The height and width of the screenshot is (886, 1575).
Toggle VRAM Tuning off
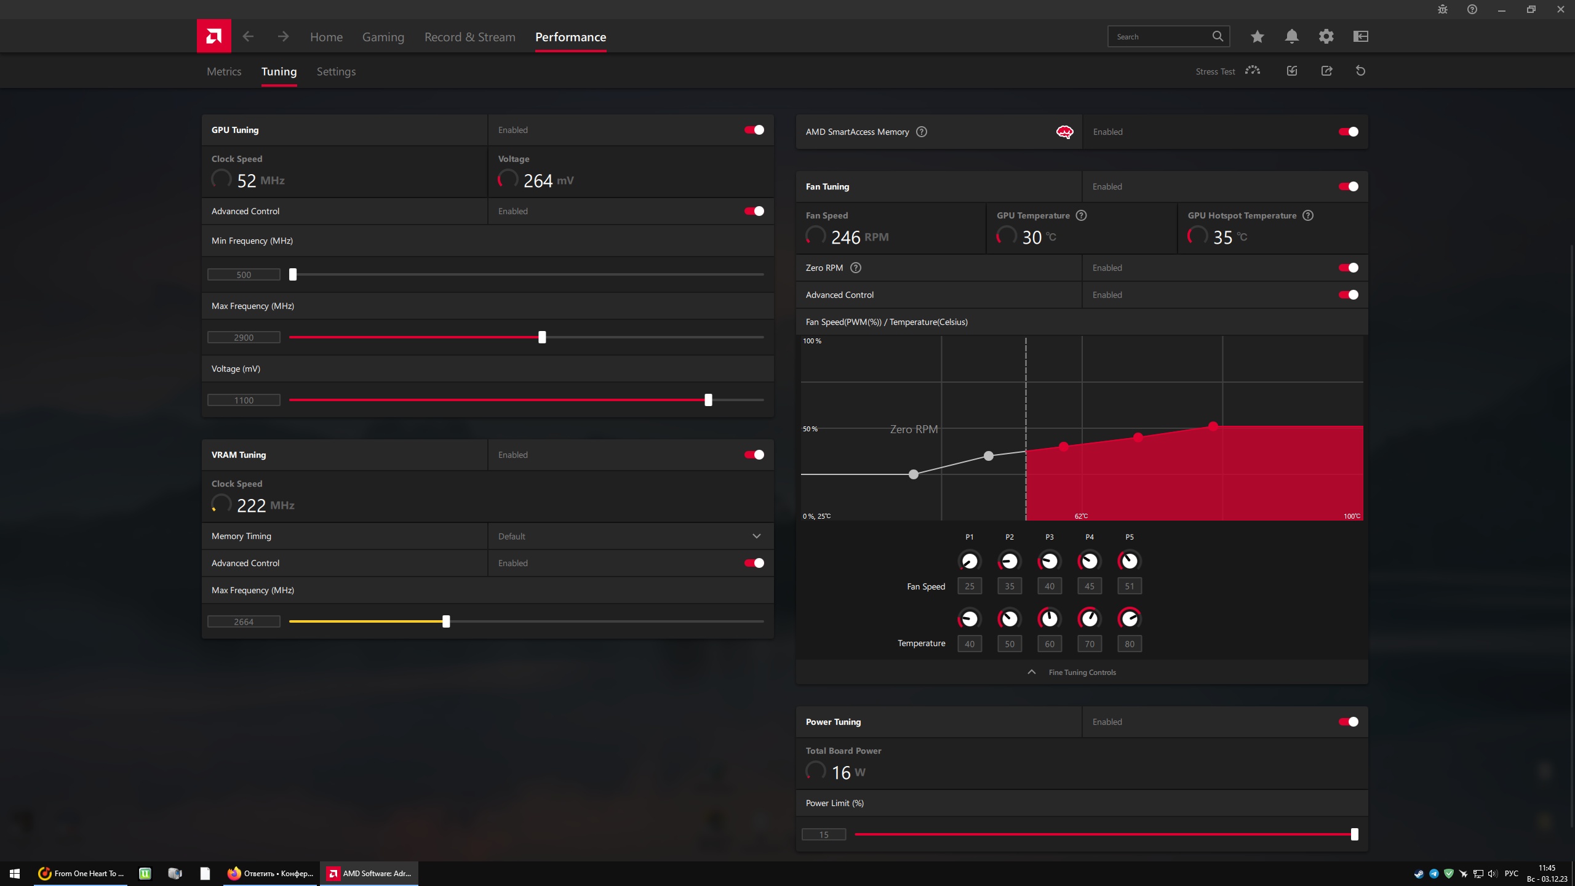click(754, 455)
